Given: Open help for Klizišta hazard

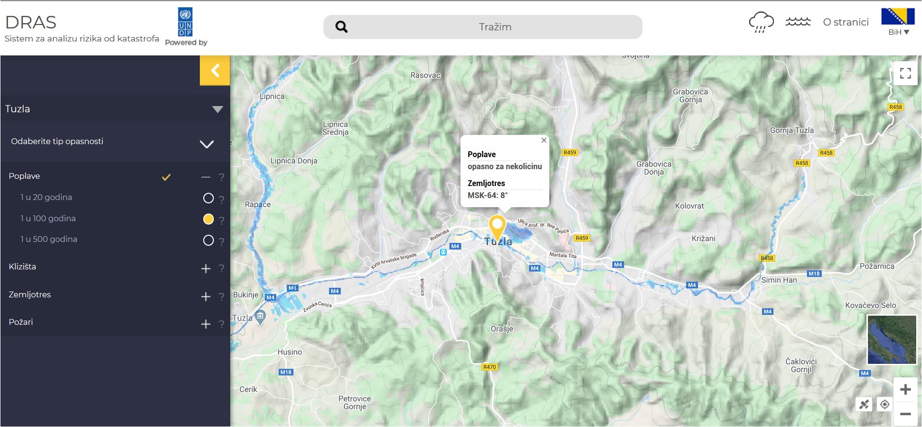Looking at the screenshot, I should click(x=221, y=268).
